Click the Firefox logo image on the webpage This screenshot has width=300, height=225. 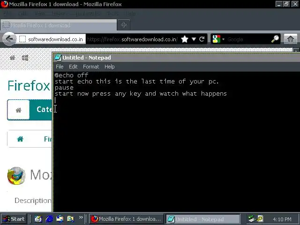[x=16, y=176]
